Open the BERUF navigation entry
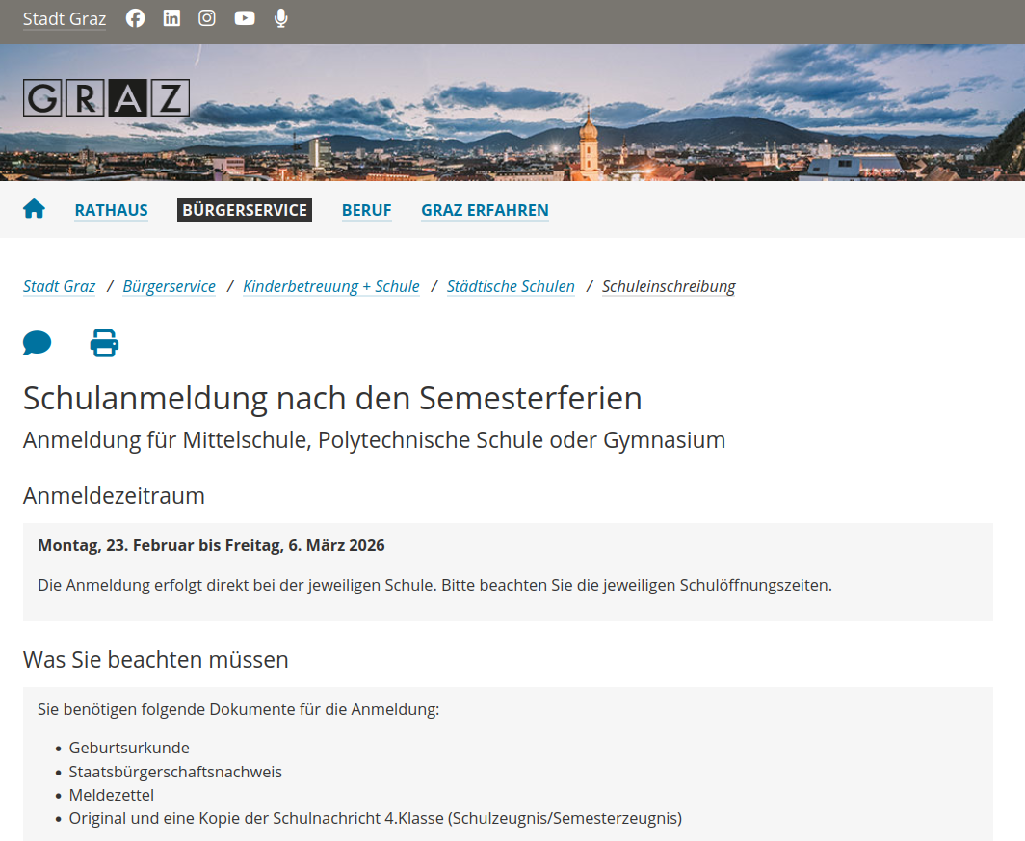Image resolution: width=1025 pixels, height=841 pixels. (x=366, y=210)
